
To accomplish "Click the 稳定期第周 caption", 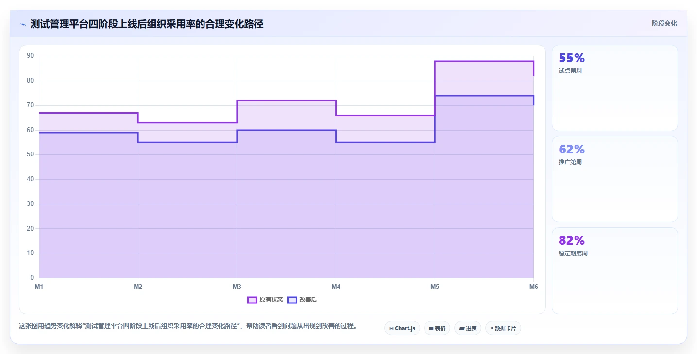I will pyautogui.click(x=573, y=253).
